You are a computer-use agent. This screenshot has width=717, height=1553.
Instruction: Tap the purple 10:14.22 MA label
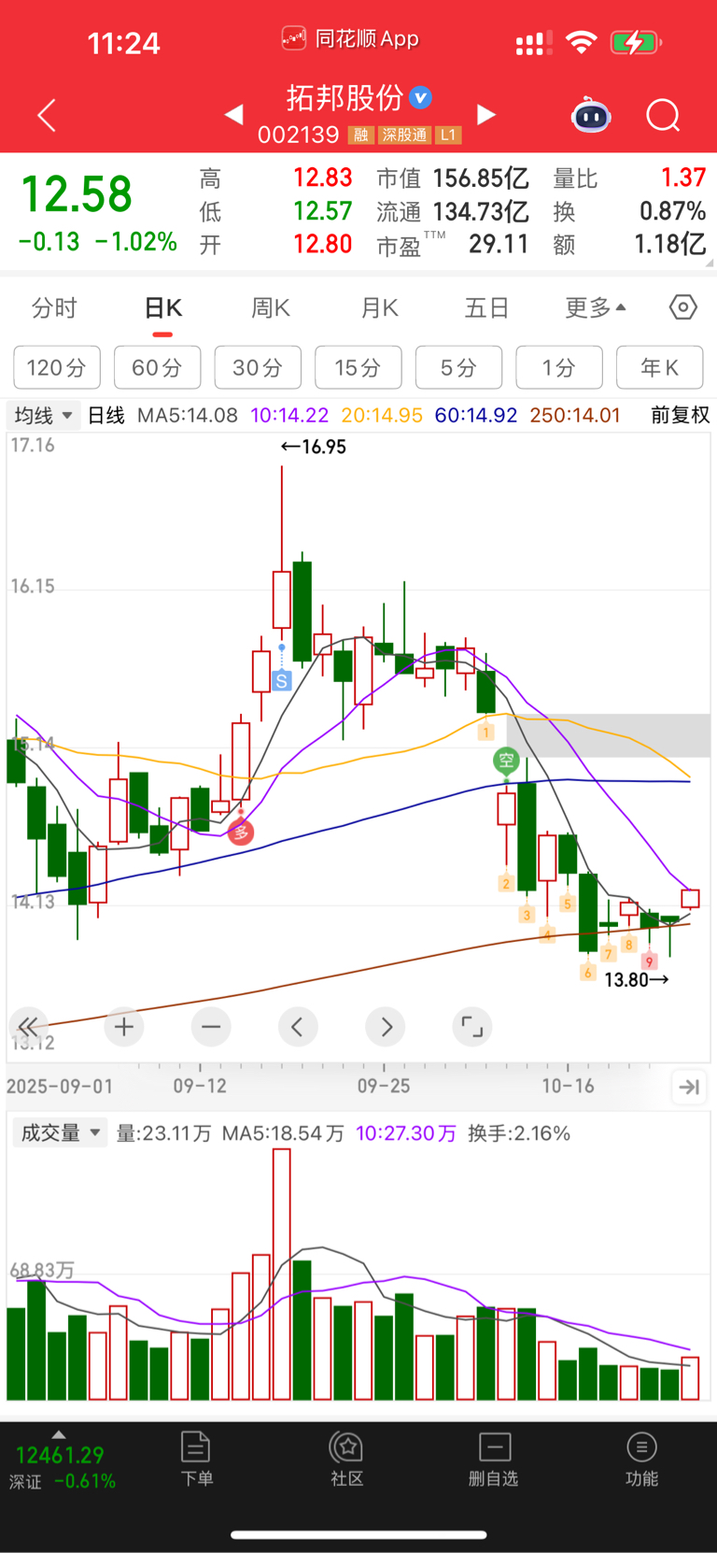tap(289, 415)
